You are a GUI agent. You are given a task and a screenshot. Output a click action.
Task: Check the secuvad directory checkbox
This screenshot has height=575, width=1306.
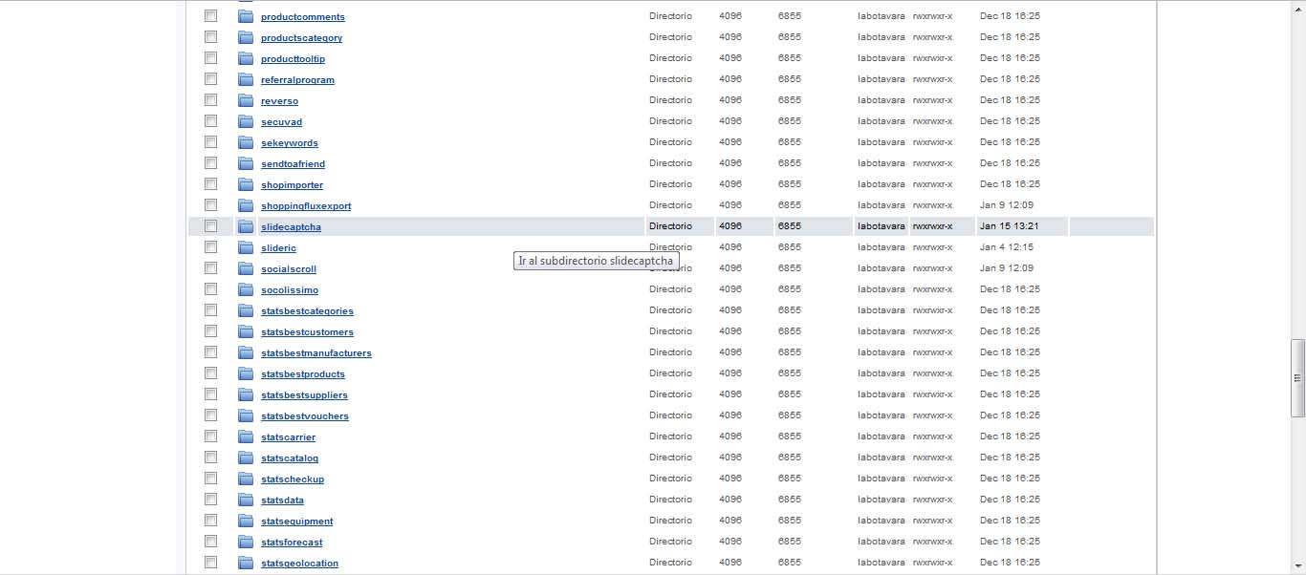(211, 121)
